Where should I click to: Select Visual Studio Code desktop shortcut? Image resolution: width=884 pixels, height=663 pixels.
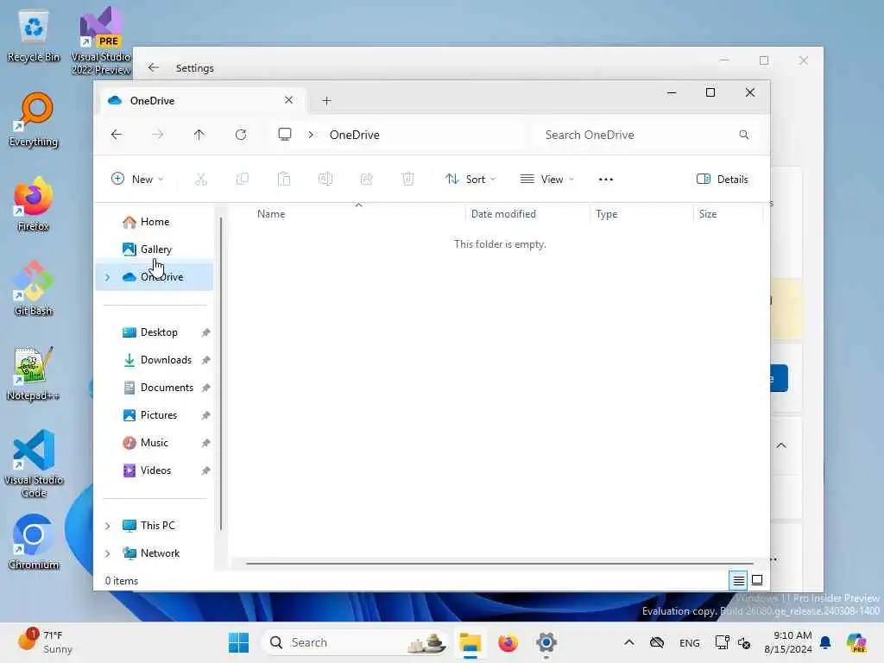(x=34, y=464)
